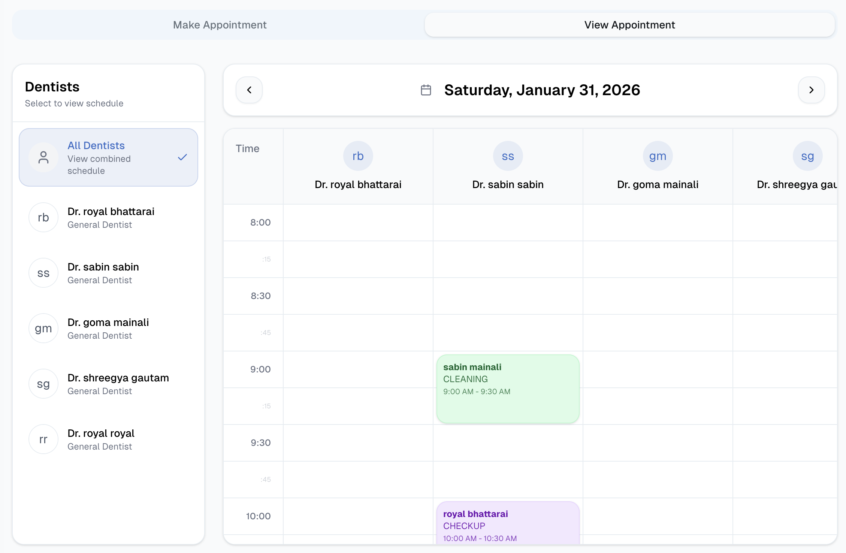Switch to the Make Appointment tab

[220, 25]
